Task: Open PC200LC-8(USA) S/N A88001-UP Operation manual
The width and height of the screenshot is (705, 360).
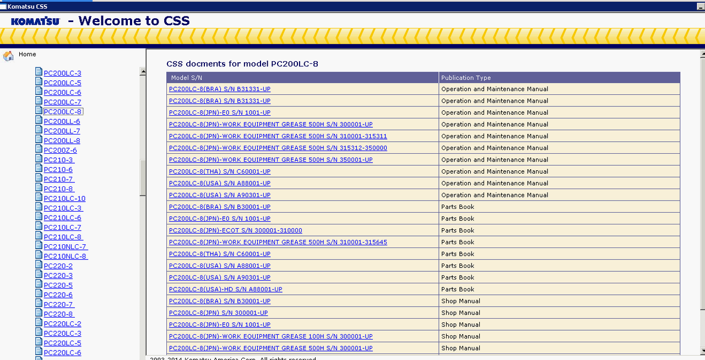Action: (220, 183)
